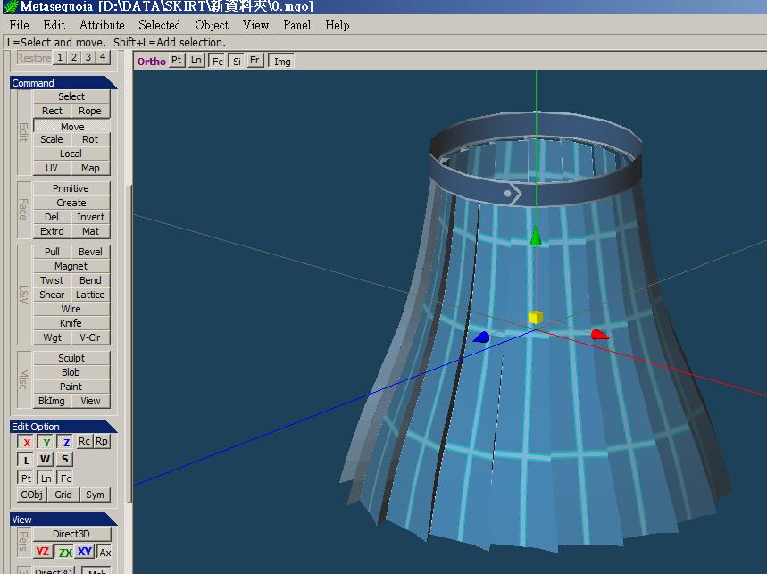Switch to Screen coordinate mode S

[64, 459]
